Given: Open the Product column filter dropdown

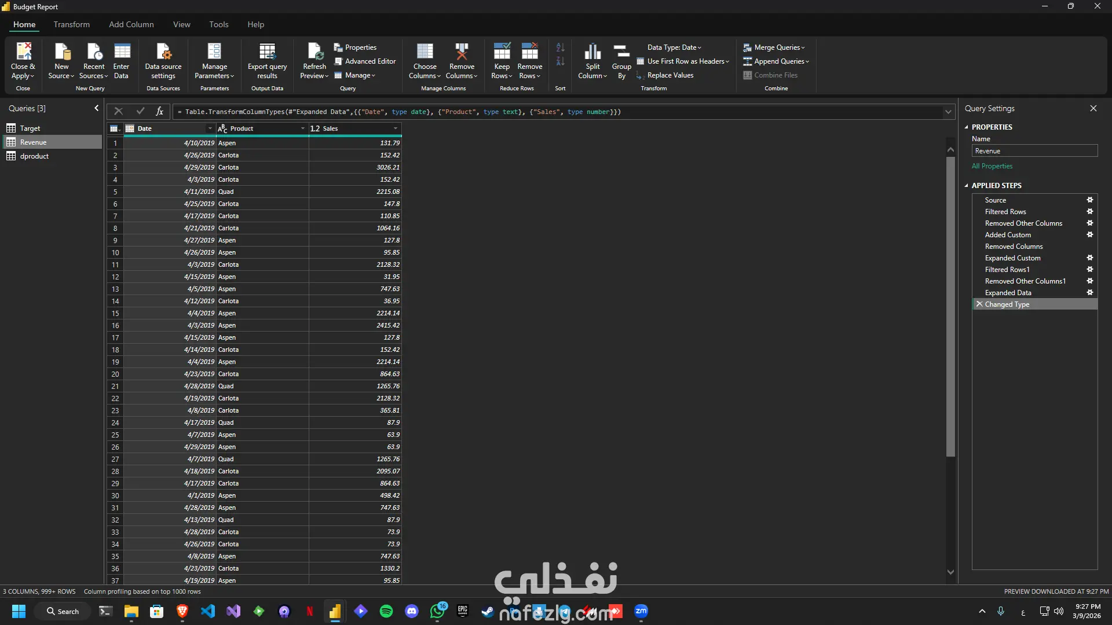Looking at the screenshot, I should pos(302,128).
